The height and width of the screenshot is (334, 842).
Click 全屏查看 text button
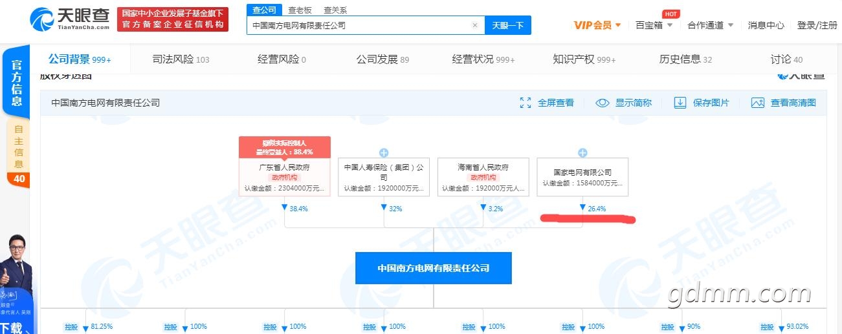pyautogui.click(x=556, y=103)
